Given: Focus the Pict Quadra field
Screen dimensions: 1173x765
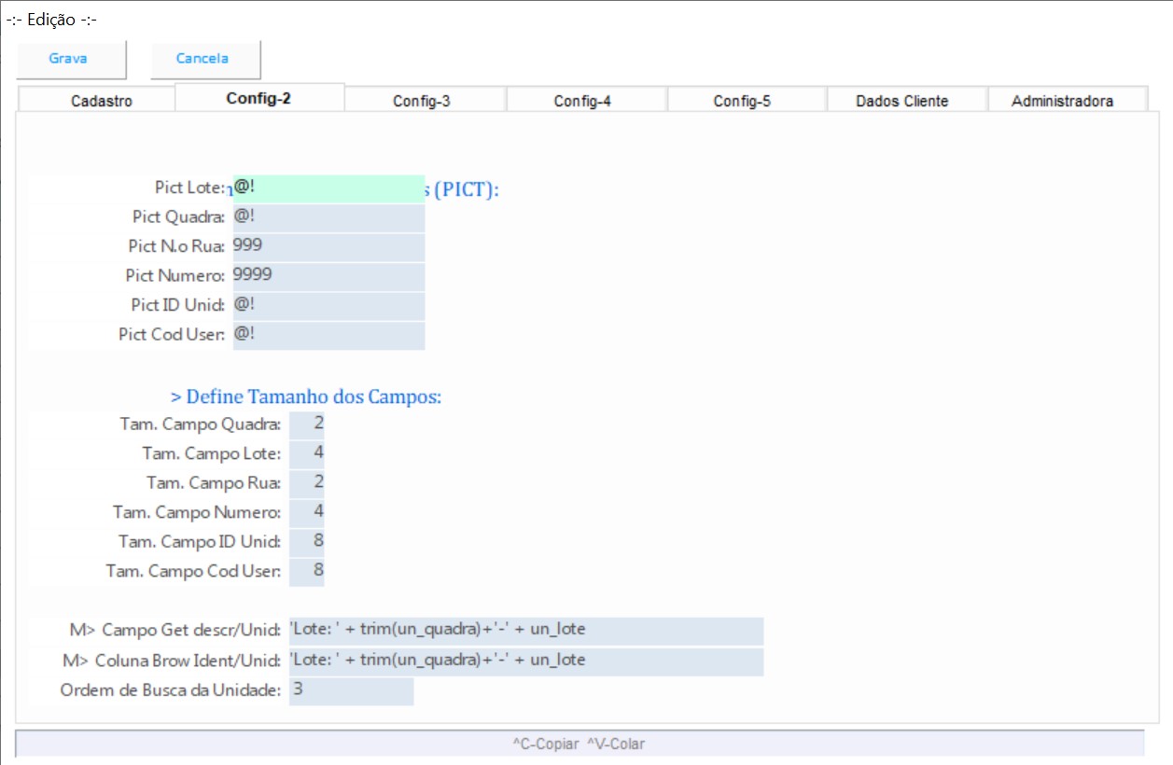Looking at the screenshot, I should click(x=328, y=217).
